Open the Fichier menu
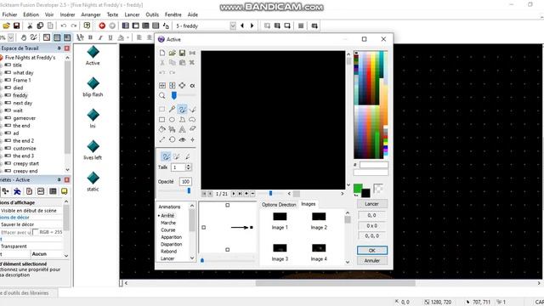Screen dimensions: 544x306 (9, 14)
